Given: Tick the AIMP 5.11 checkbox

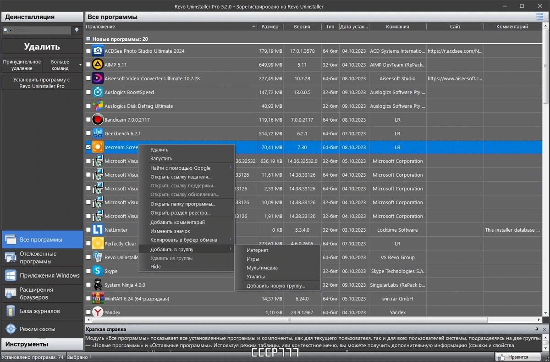Looking at the screenshot, I should pos(88,65).
